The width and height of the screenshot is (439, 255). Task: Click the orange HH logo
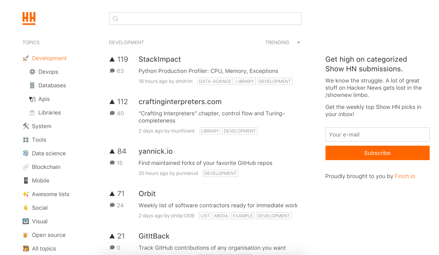point(29,18)
